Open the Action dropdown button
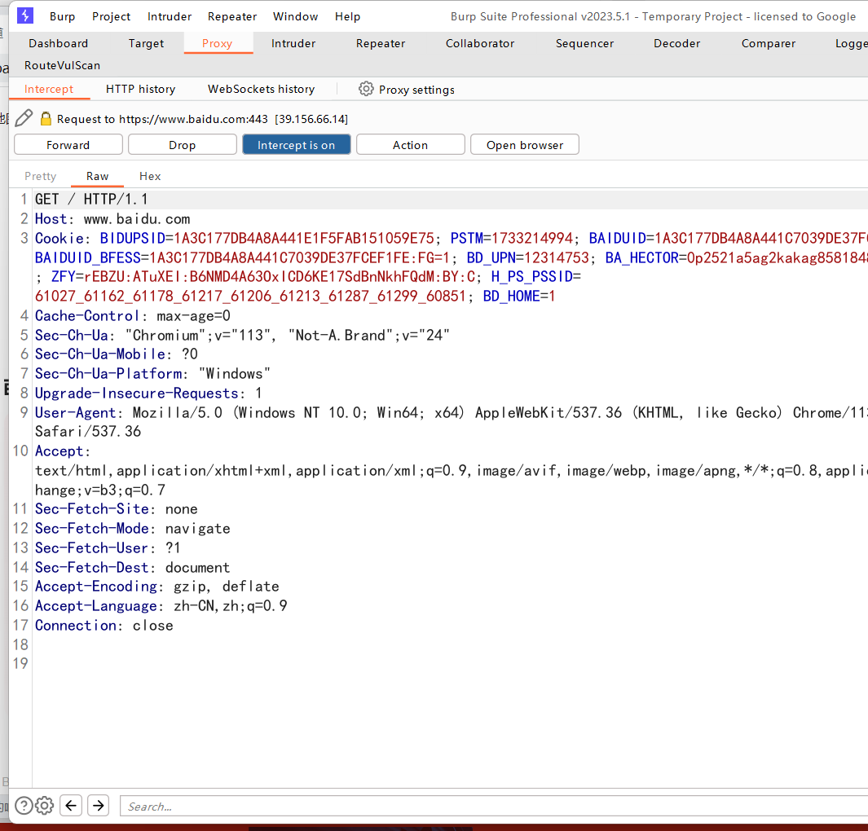Image resolution: width=868 pixels, height=831 pixels. 410,144
